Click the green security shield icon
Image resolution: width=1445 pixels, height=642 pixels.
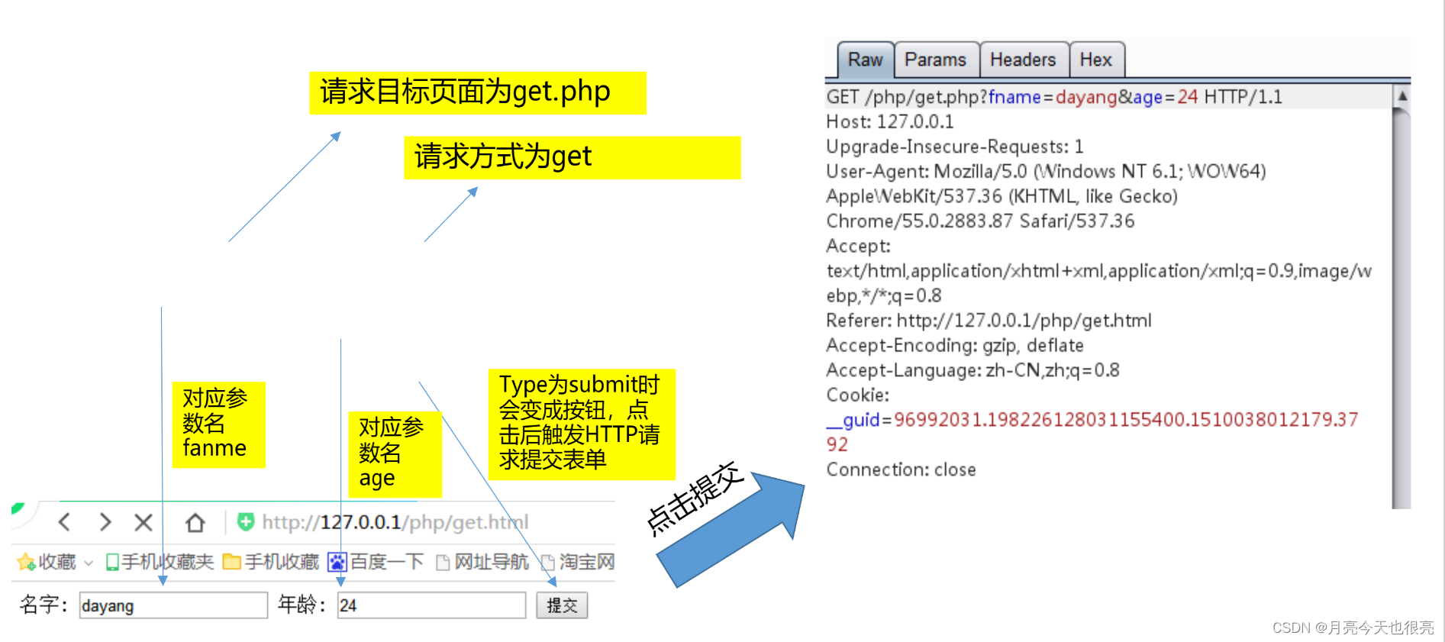246,522
